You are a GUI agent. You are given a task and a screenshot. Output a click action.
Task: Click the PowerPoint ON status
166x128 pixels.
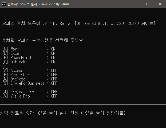(x=53, y=57)
